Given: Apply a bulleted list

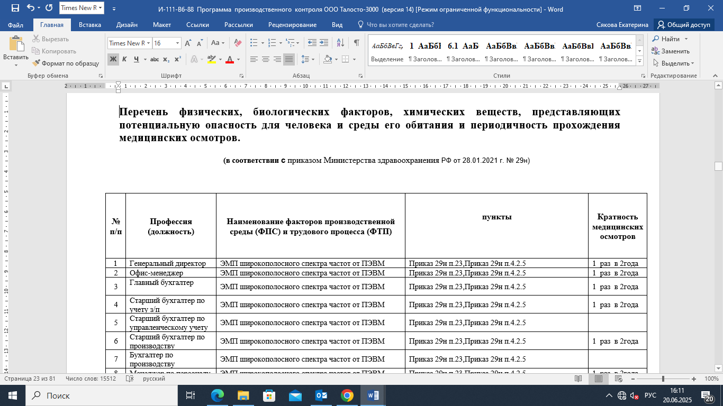Looking at the screenshot, I should [x=254, y=43].
